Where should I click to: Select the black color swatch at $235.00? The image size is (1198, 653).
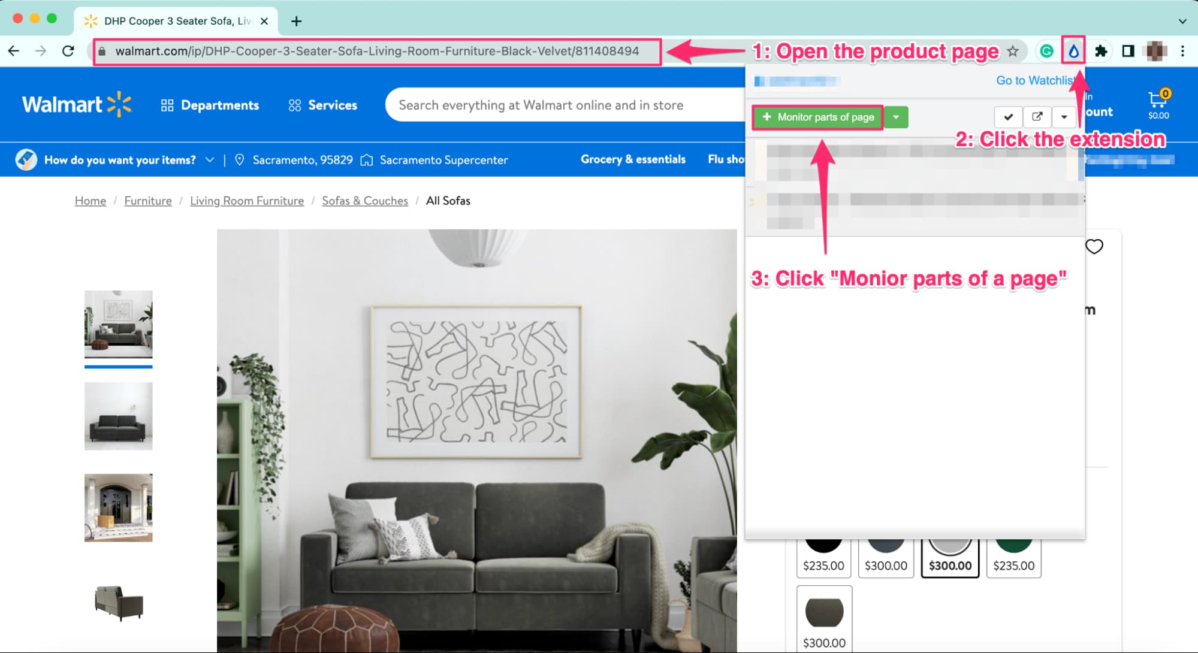(822, 547)
